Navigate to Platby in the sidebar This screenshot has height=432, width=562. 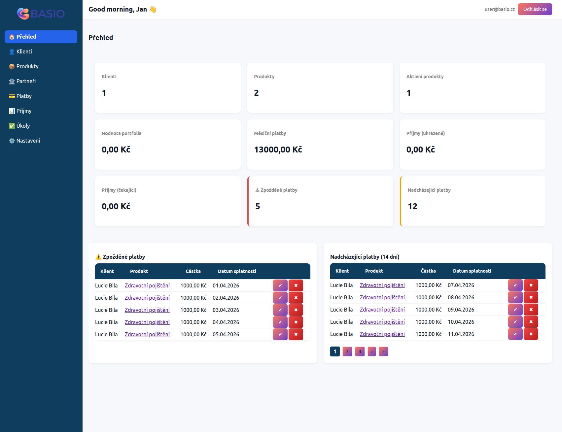click(x=24, y=96)
